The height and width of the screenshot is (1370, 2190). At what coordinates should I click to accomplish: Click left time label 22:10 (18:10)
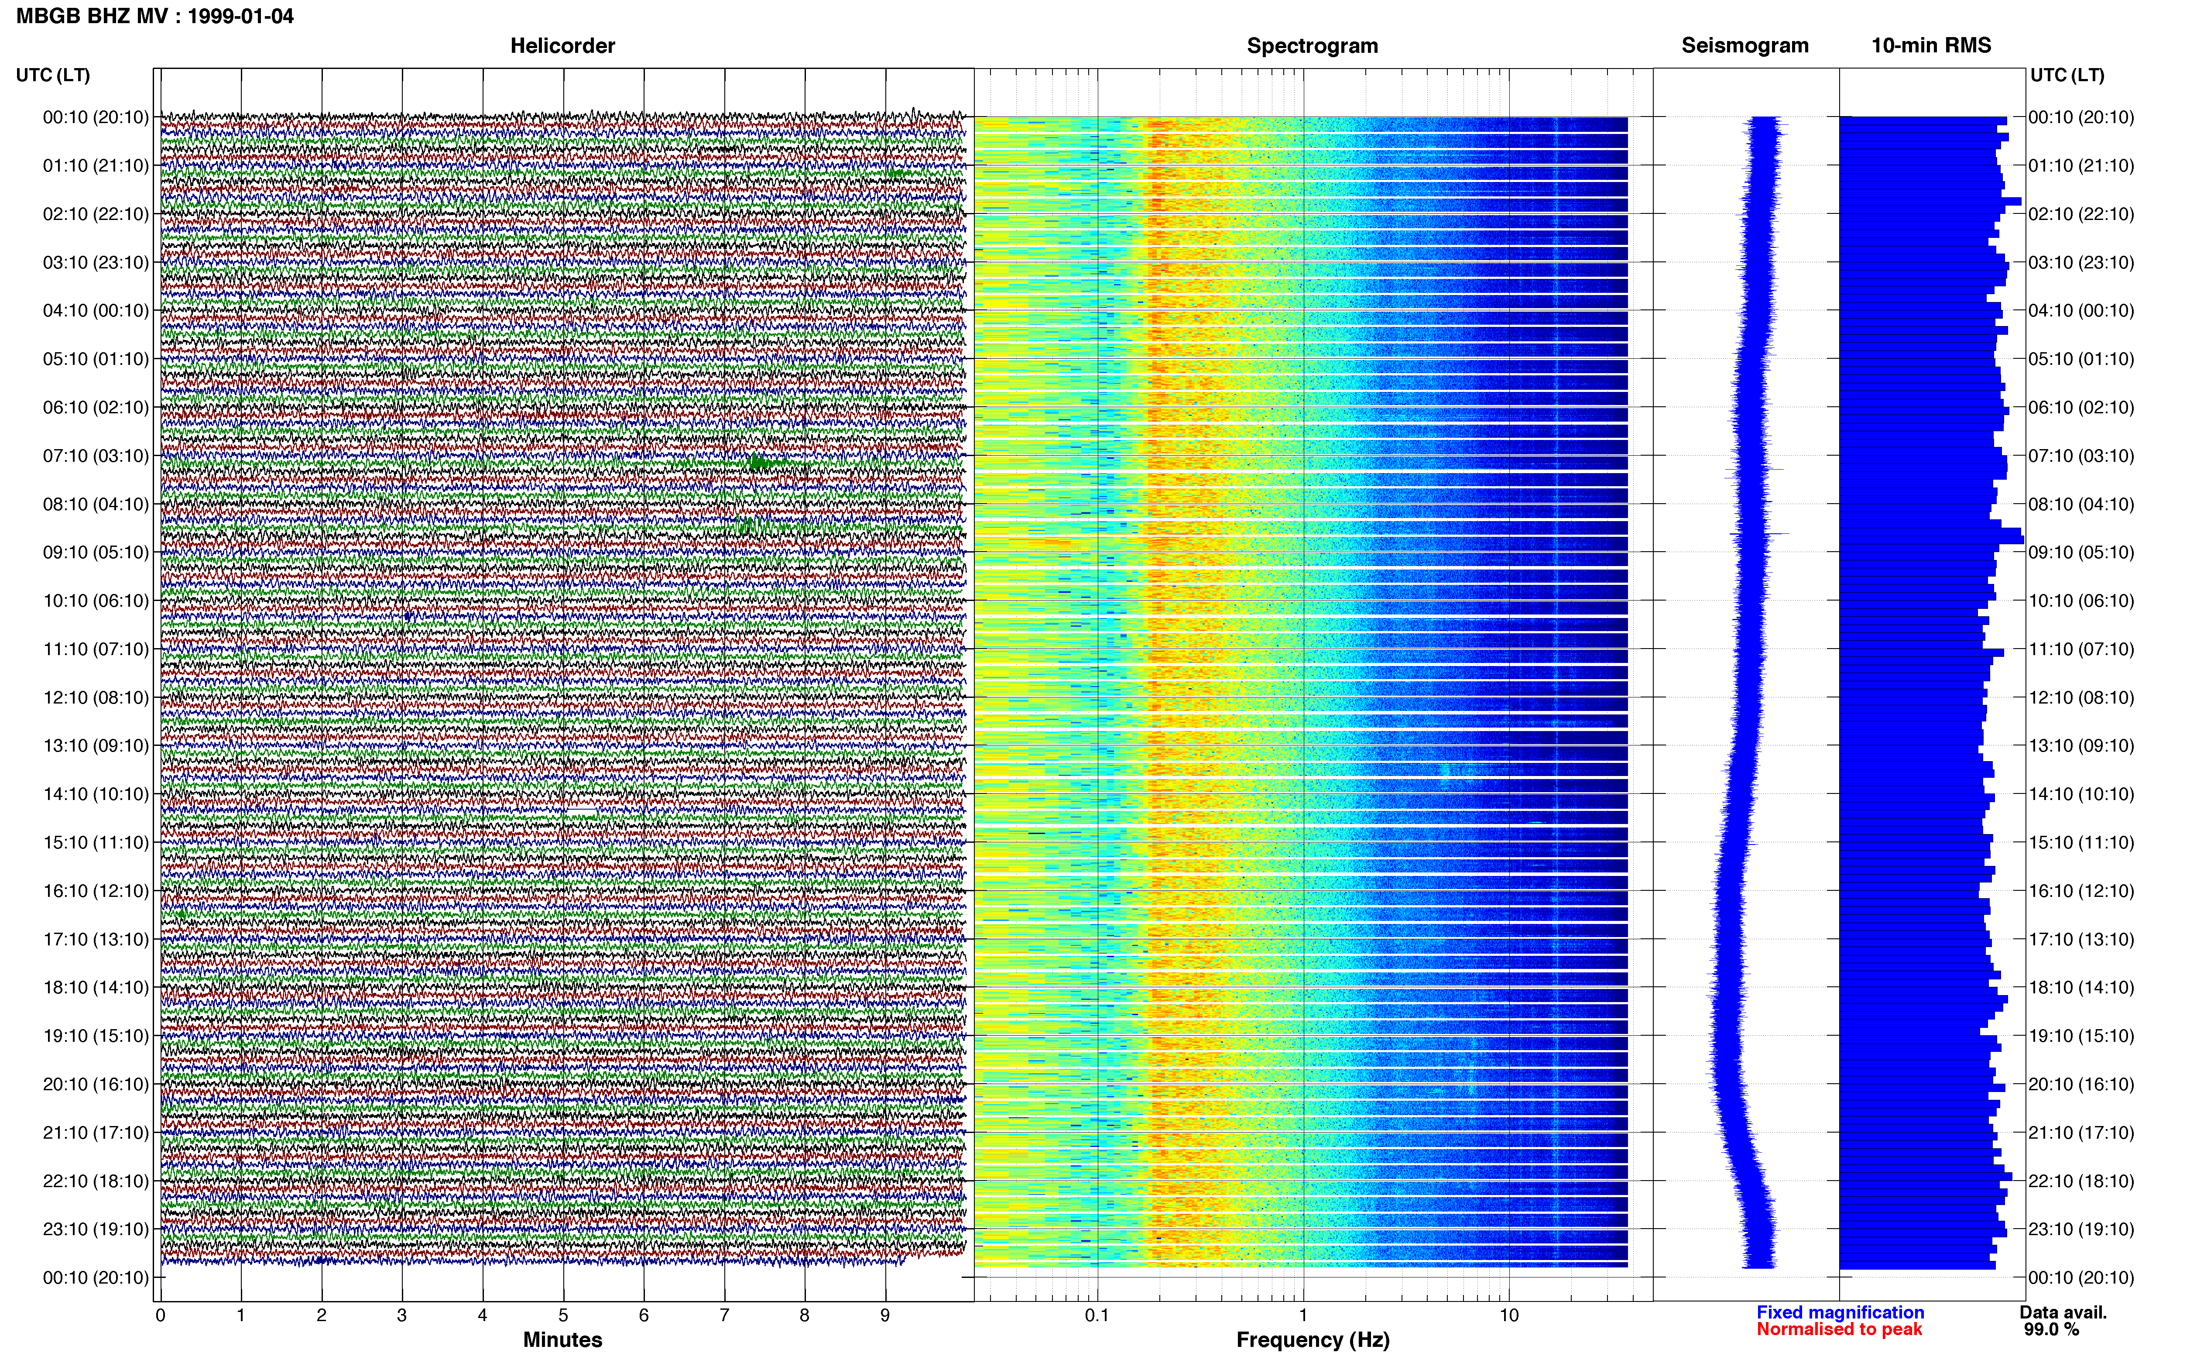pyautogui.click(x=96, y=1181)
